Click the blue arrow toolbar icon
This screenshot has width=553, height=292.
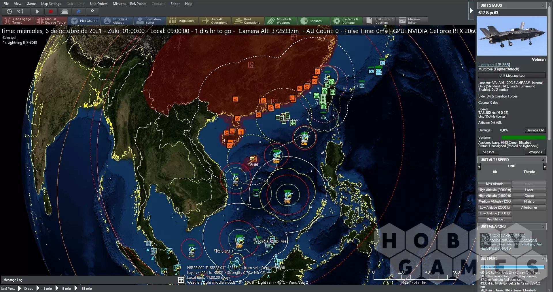point(78,12)
